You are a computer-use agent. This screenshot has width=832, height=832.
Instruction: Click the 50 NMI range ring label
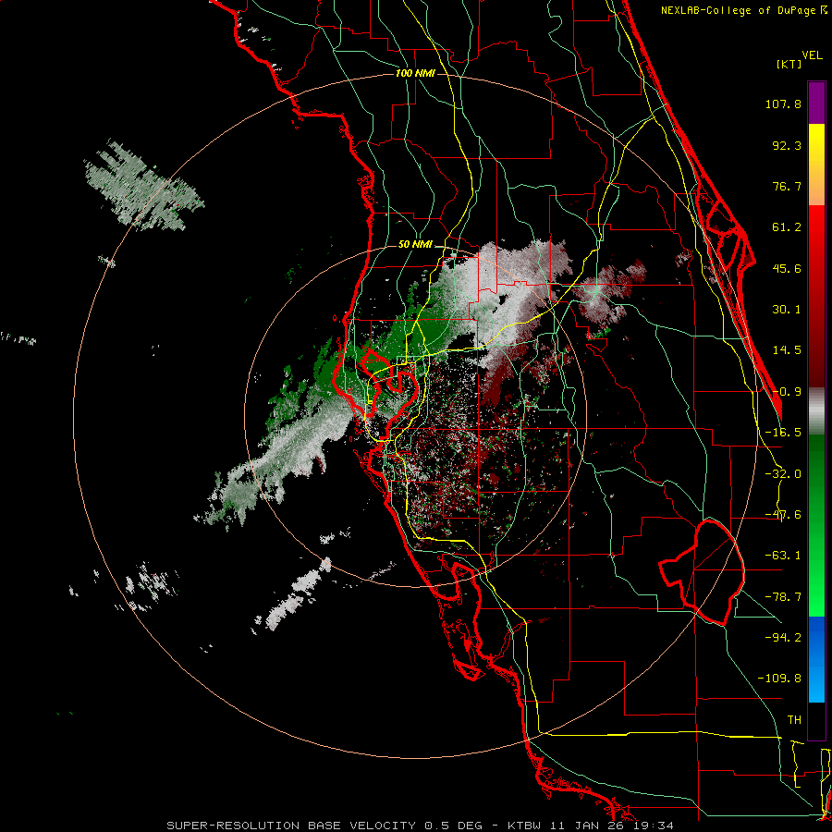pos(415,245)
